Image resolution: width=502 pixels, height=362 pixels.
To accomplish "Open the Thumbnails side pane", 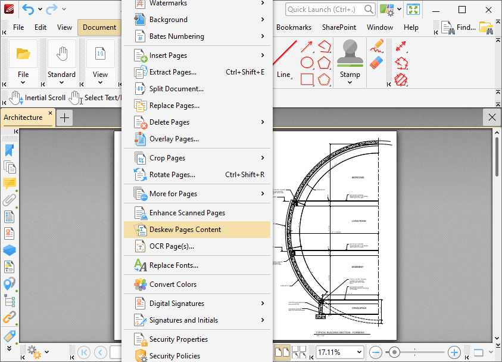I will coord(10,167).
